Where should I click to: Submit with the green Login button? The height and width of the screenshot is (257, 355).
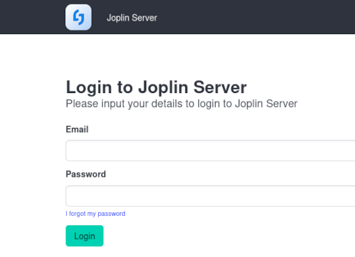[84, 236]
